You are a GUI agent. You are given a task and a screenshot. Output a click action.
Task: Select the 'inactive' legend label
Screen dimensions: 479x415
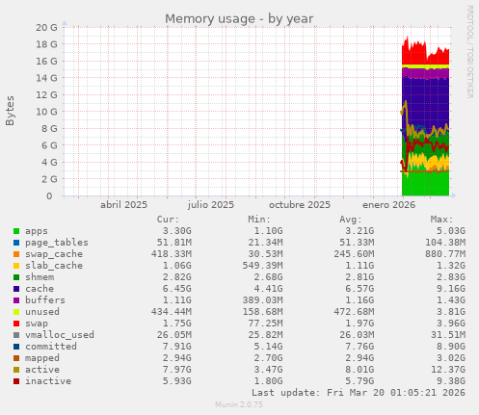[48, 381]
